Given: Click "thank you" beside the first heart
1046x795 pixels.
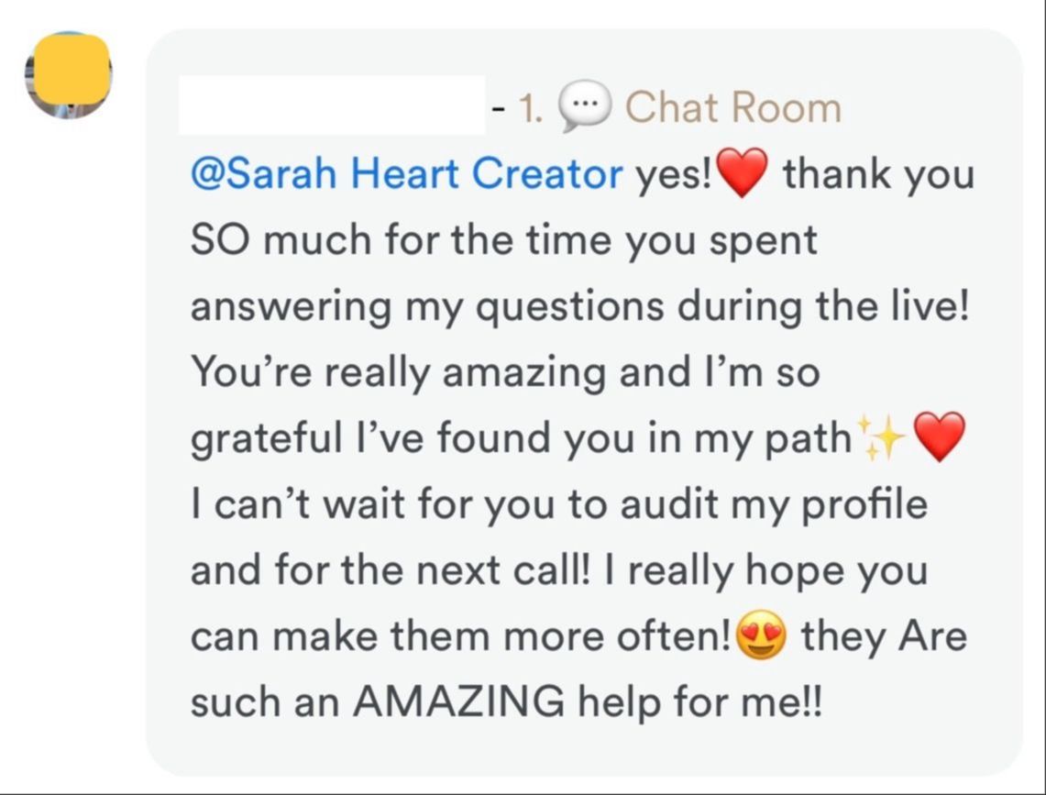Looking at the screenshot, I should point(878,175).
